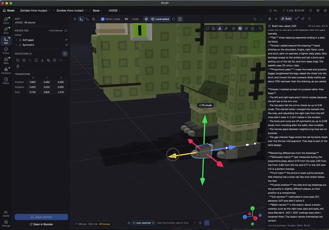This screenshot has width=329, height=230.
Task: Toggle the Move / scale snap checkbox
Action: click(103, 19)
